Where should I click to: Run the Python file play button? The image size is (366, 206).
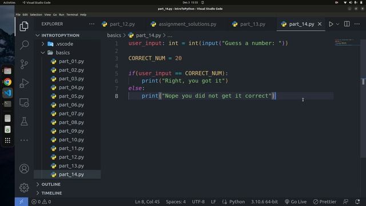click(x=331, y=24)
